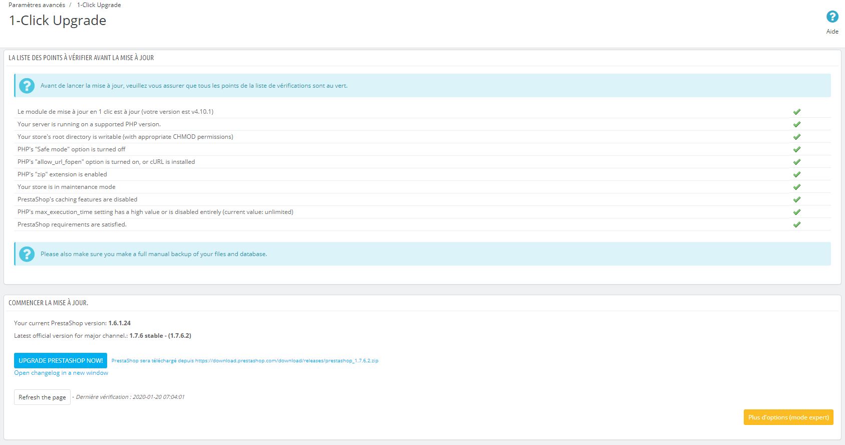845x445 pixels.
Task: Click the Dernière vérification timestamp text
Action: (x=130, y=397)
